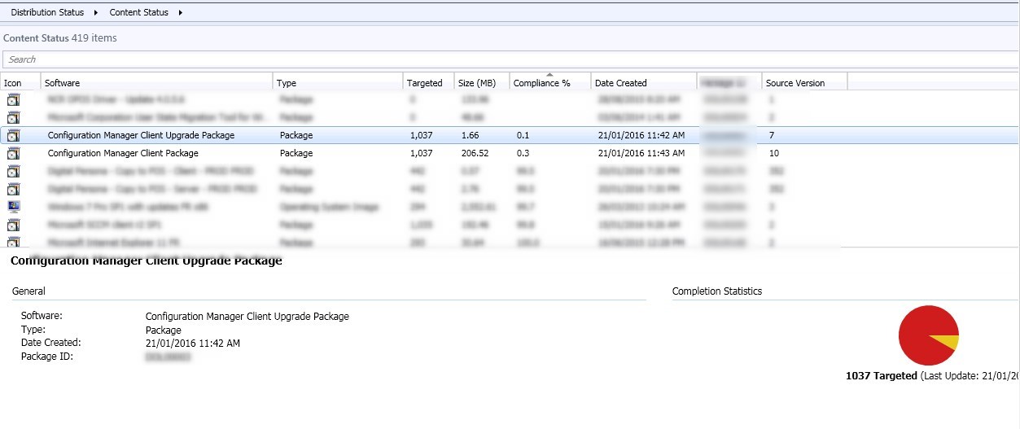Click the Type value Package in General details
Screen dimensions: 1020x429
click(163, 331)
